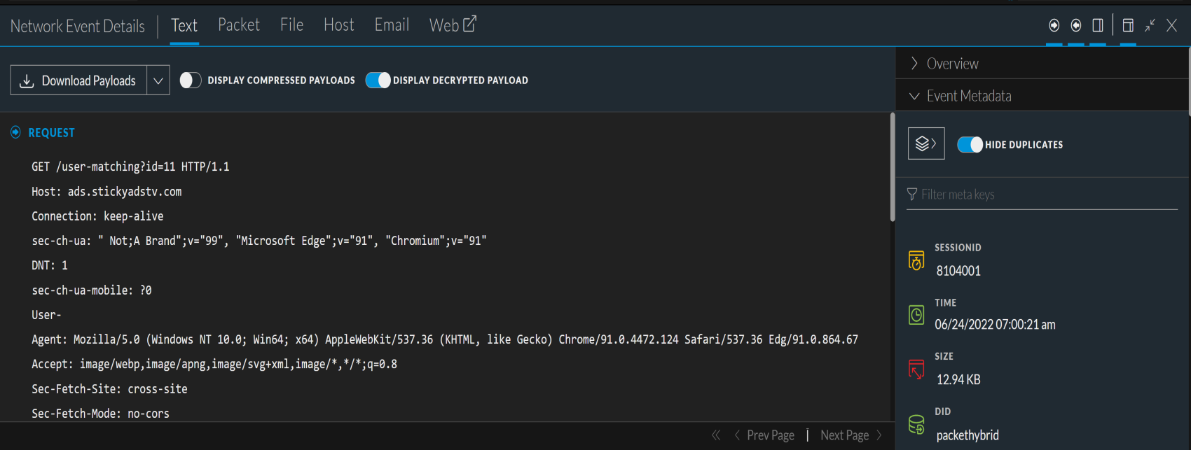
Task: Disable Display Decrypted Payload
Action: pos(378,80)
